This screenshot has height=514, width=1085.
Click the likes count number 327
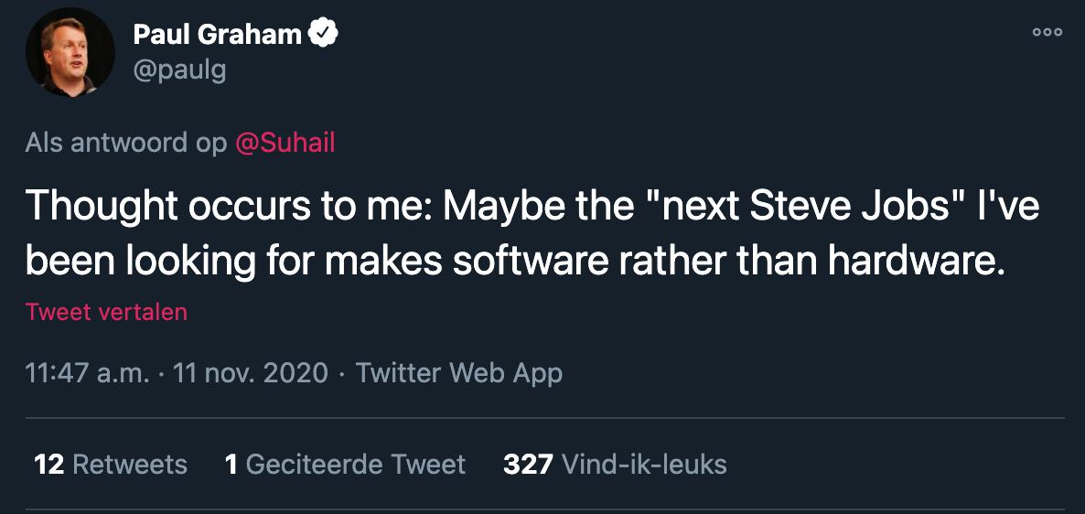[528, 465]
